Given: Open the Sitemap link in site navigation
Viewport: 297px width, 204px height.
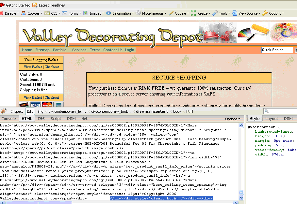Looking at the screenshot, I should [x=42, y=50].
